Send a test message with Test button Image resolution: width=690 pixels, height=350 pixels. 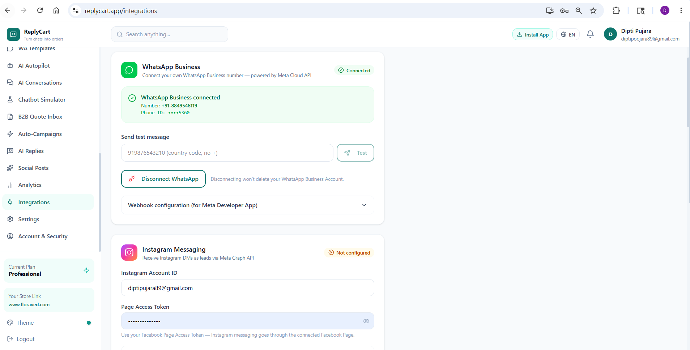[x=355, y=153]
